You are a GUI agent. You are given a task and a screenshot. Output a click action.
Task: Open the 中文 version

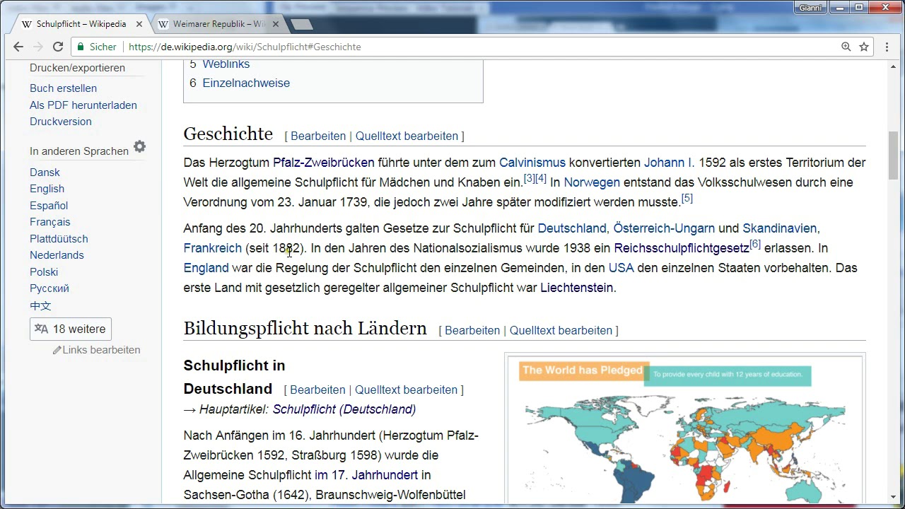40,306
